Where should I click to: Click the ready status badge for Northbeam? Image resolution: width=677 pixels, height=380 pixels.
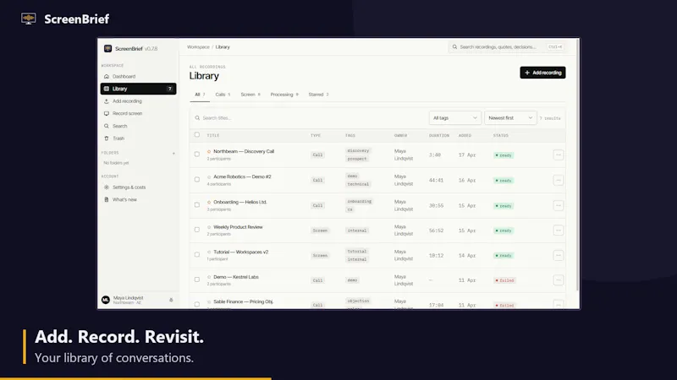tap(504, 155)
